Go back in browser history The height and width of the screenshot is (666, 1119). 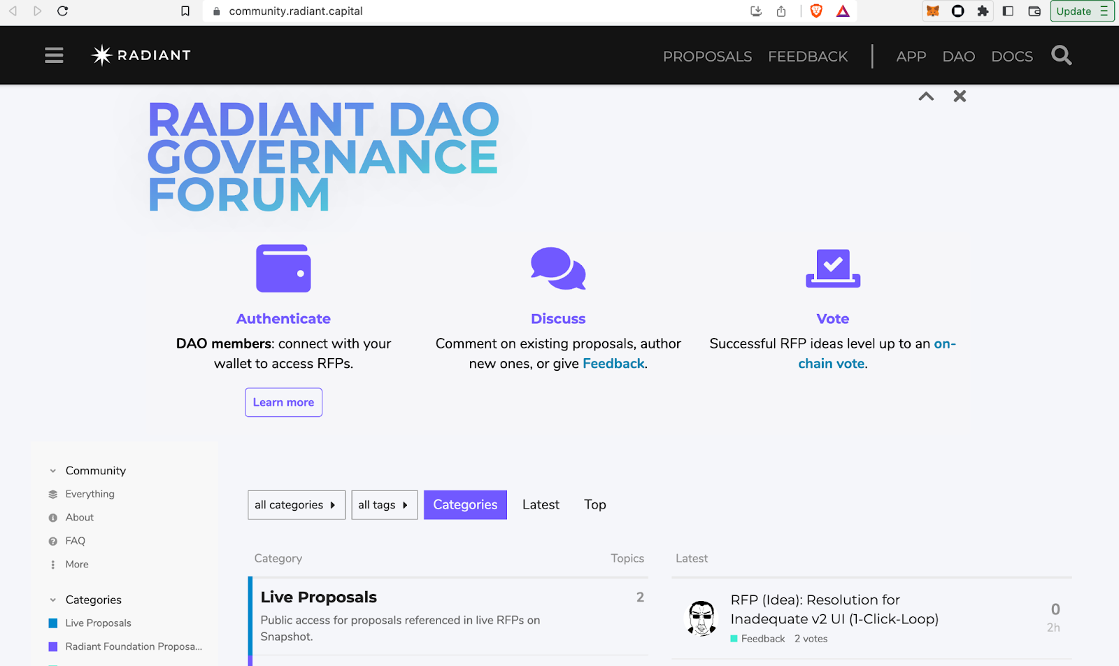point(13,11)
